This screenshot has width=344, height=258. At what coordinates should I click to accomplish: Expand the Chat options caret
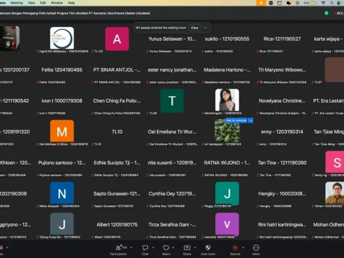153,248
